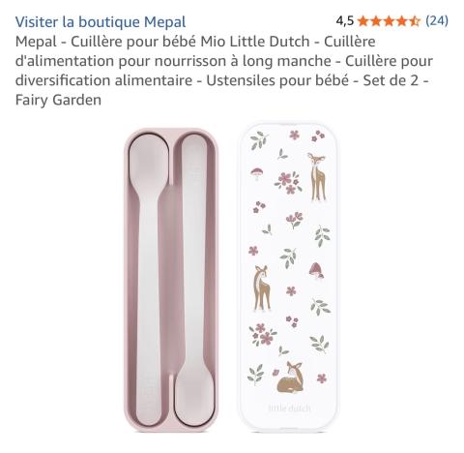Click the 4,5 rating number
This screenshot has width=464, height=453.
pyautogui.click(x=344, y=21)
